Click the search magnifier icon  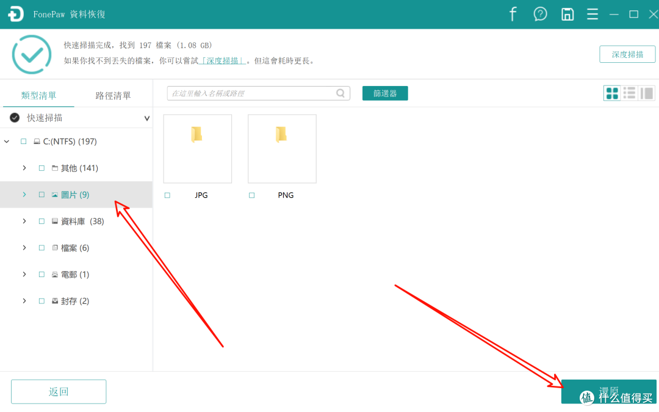click(340, 93)
